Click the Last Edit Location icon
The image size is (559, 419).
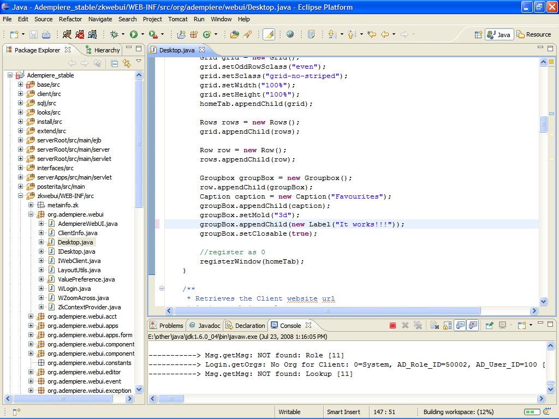pos(372,34)
